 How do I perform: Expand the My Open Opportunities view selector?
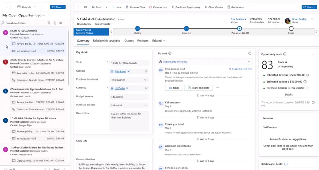tap(43, 16)
